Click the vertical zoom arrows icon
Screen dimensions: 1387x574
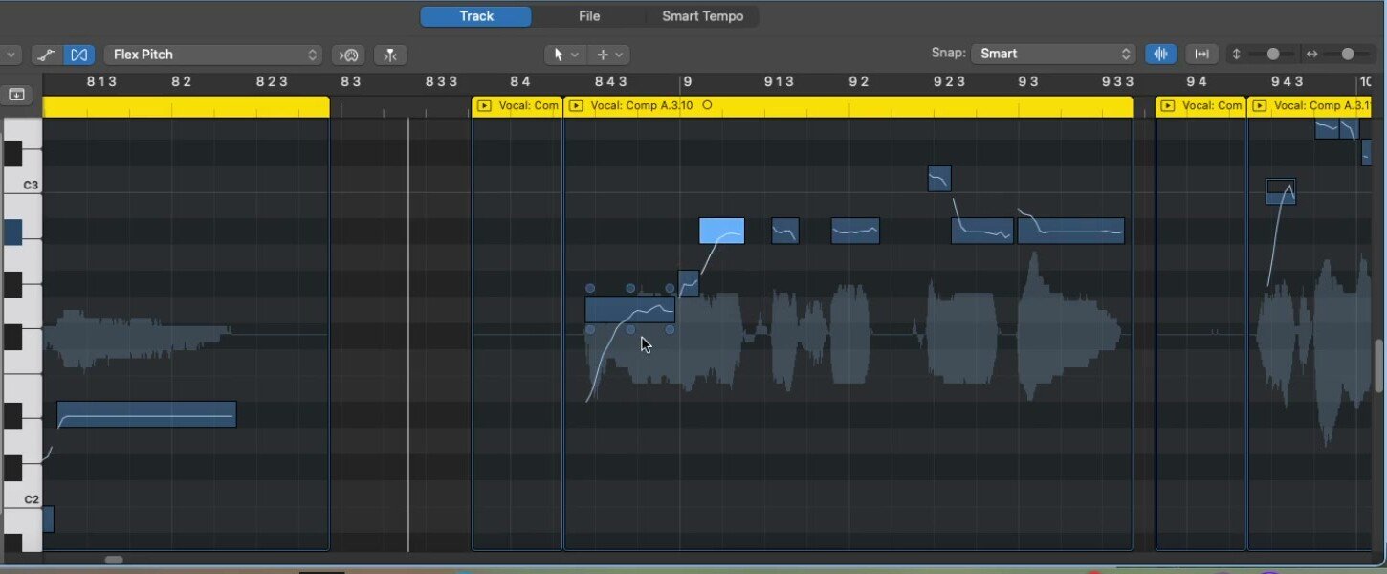pos(1236,54)
